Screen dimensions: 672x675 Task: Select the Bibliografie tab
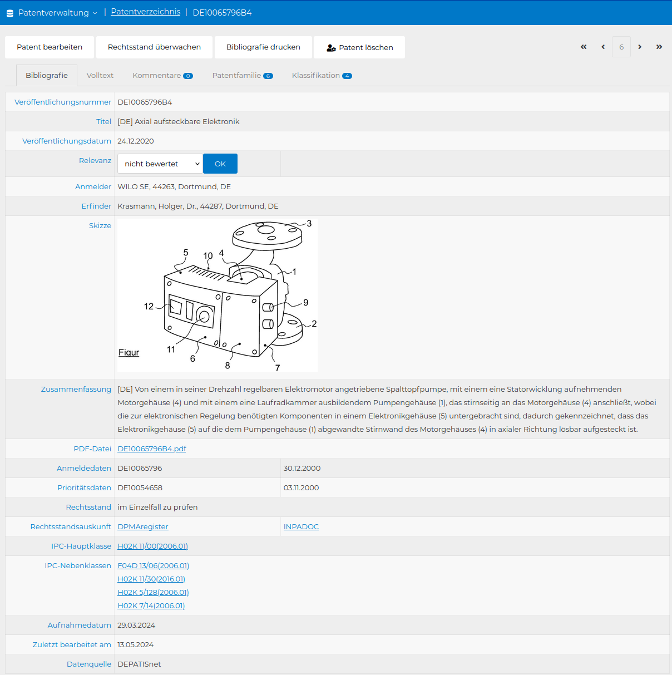pyautogui.click(x=47, y=75)
